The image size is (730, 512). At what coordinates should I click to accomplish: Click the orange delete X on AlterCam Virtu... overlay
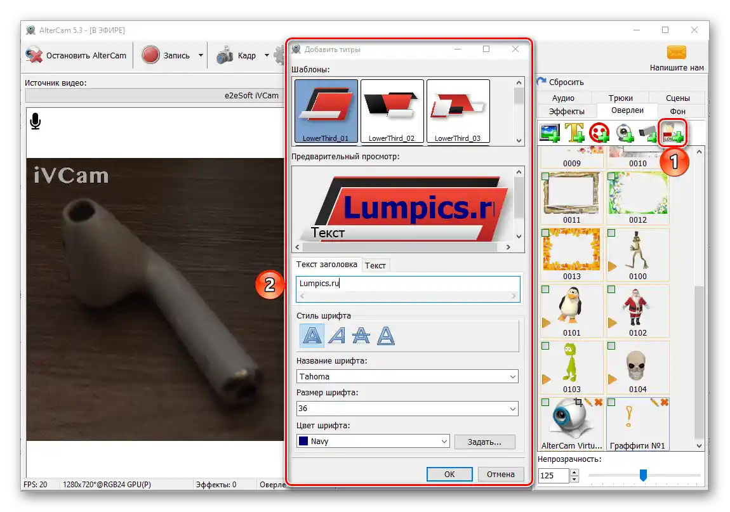[598, 402]
